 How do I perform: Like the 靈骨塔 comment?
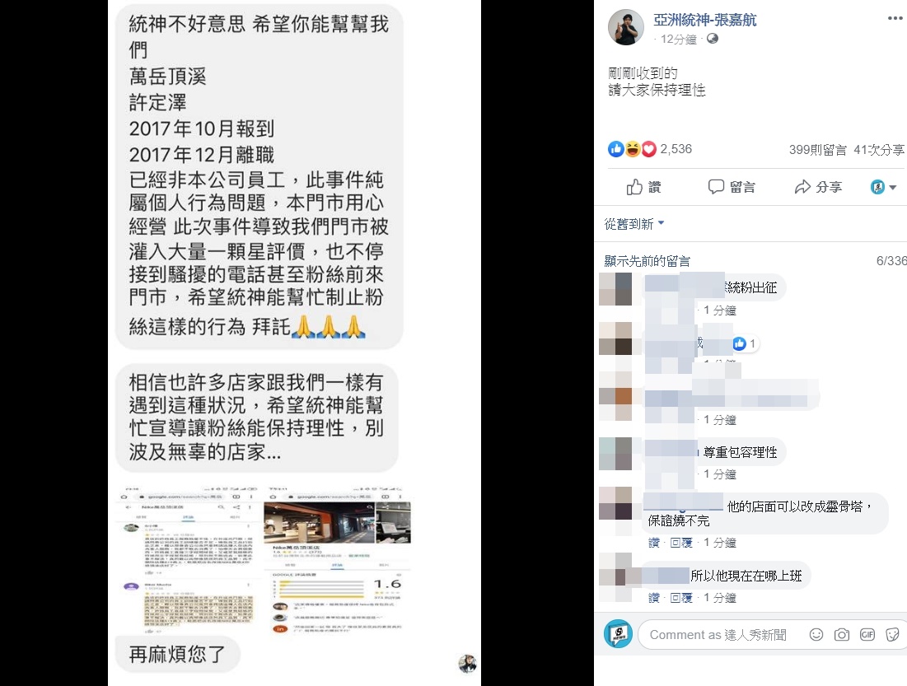click(653, 543)
